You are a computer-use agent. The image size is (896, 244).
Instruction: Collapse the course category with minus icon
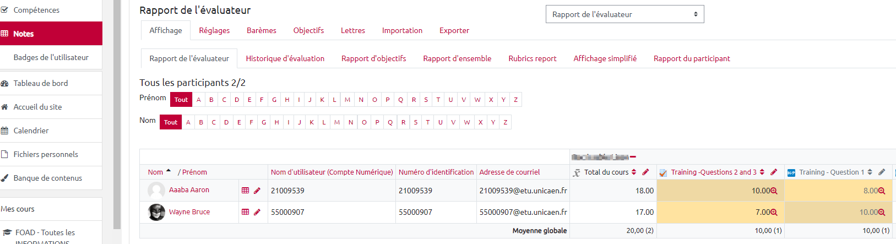pos(633,157)
